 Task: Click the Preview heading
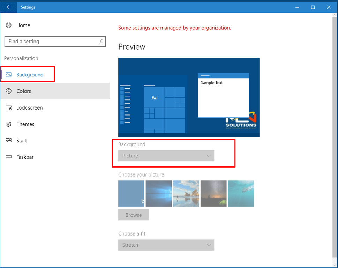pos(132,47)
